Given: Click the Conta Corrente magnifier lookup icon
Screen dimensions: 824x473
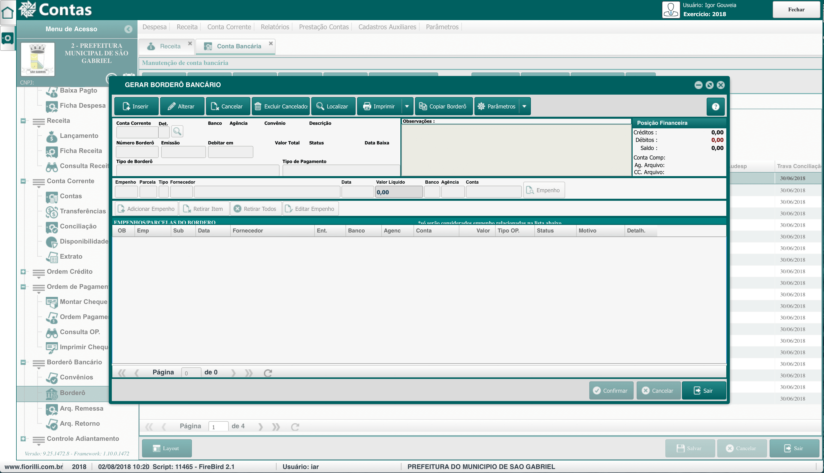Looking at the screenshot, I should coord(177,131).
